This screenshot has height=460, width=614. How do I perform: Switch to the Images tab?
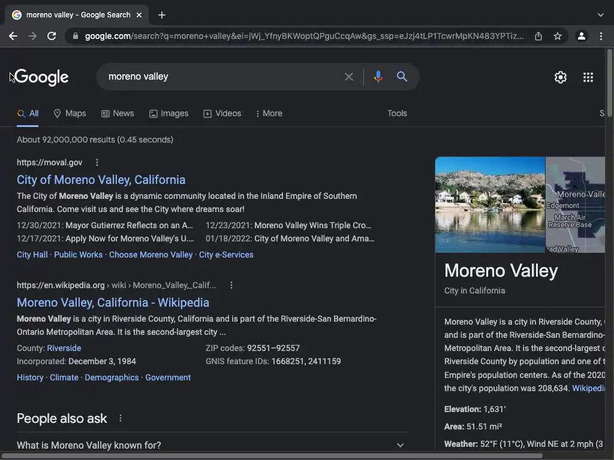click(x=168, y=113)
